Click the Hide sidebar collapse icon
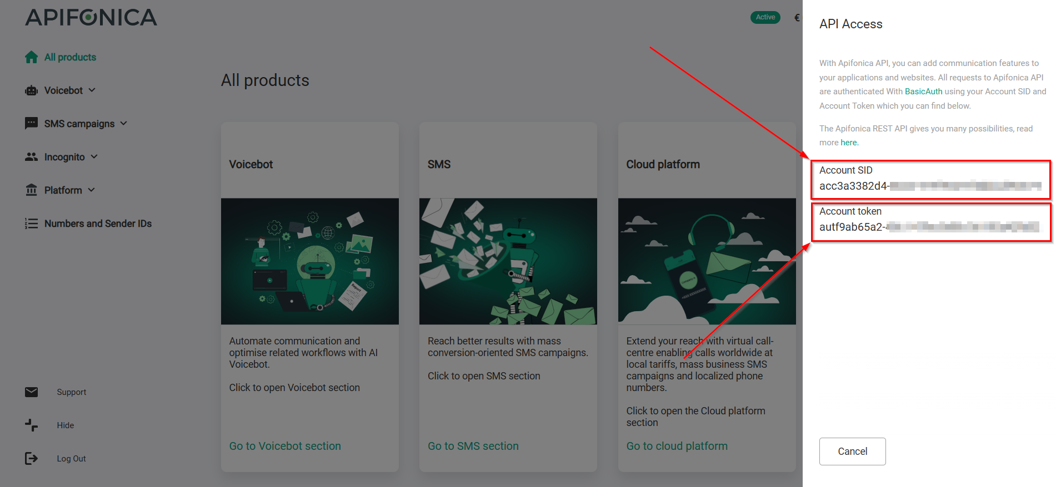This screenshot has height=487, width=1056. coord(31,425)
